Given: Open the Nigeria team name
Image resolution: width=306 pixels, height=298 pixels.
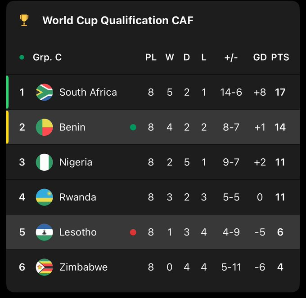Looking at the screenshot, I should click(x=76, y=162).
